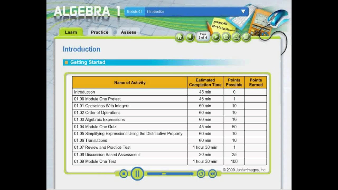Pause the lesson audio
Image resolution: width=338 pixels, height=190 pixels.
137,174
